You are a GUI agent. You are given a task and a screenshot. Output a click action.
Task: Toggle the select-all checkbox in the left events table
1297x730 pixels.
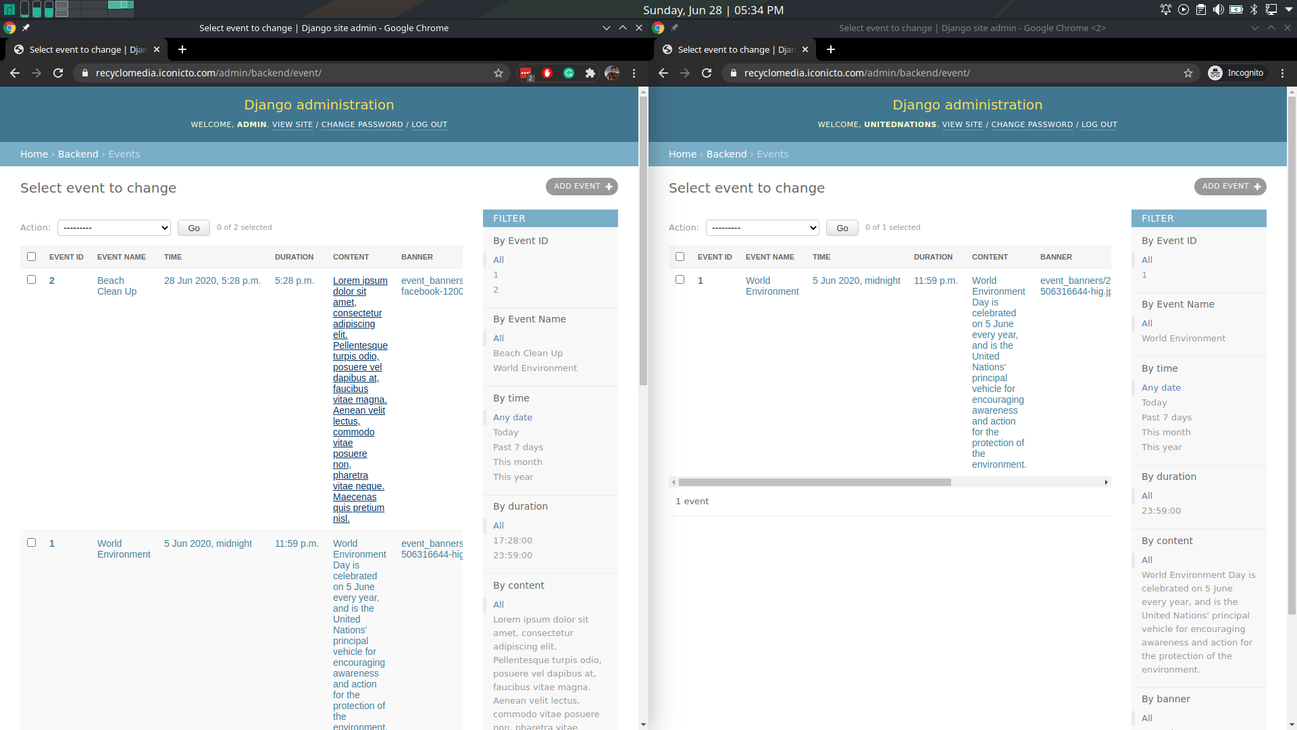click(x=31, y=257)
